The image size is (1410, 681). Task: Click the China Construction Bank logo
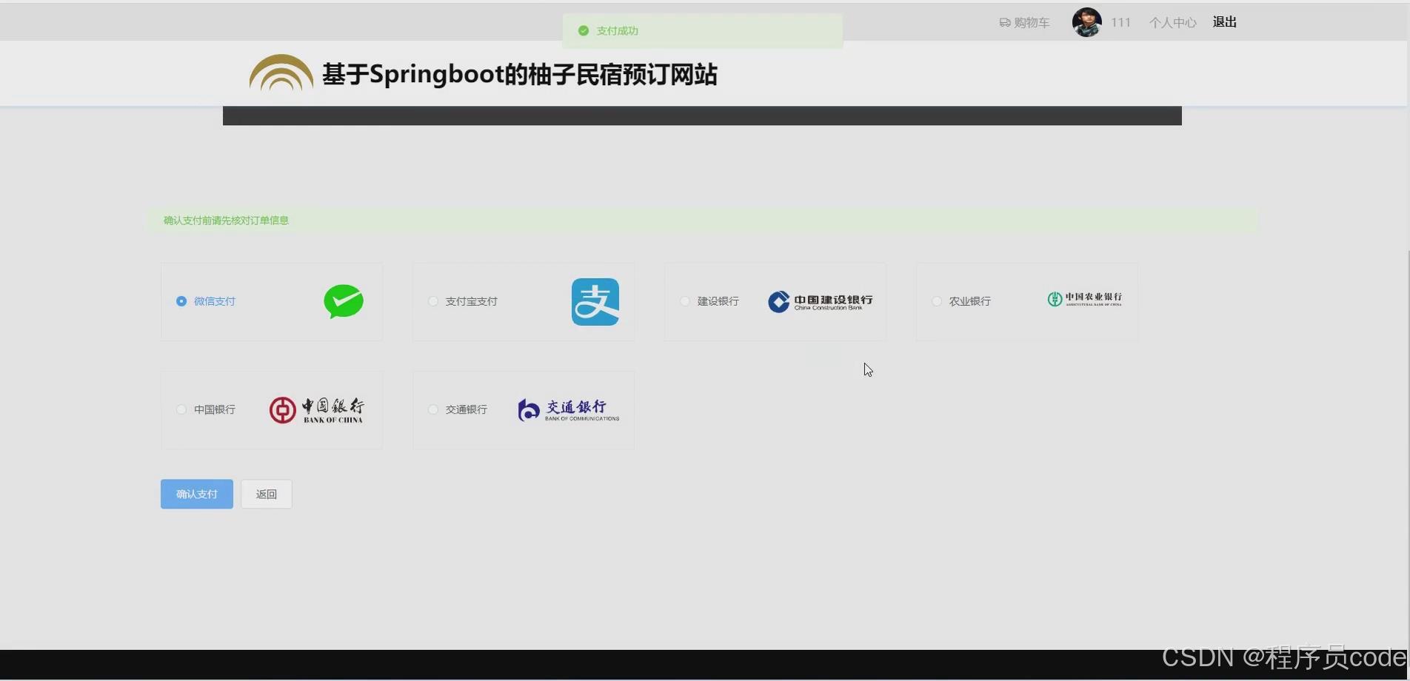(x=821, y=301)
